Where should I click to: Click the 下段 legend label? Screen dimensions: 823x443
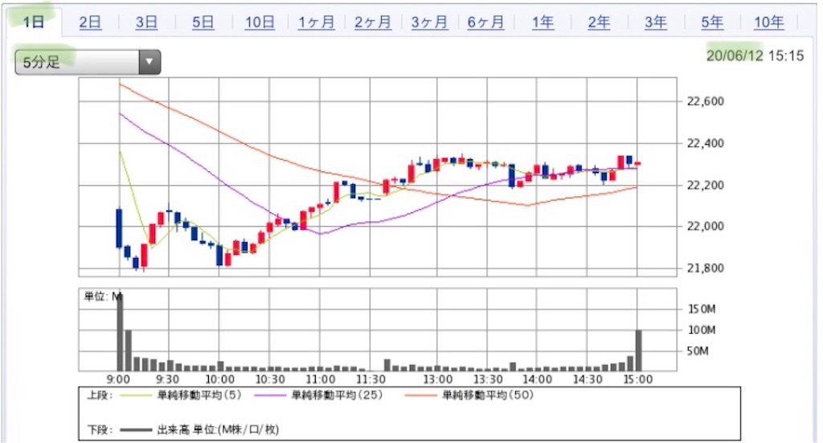click(x=100, y=430)
